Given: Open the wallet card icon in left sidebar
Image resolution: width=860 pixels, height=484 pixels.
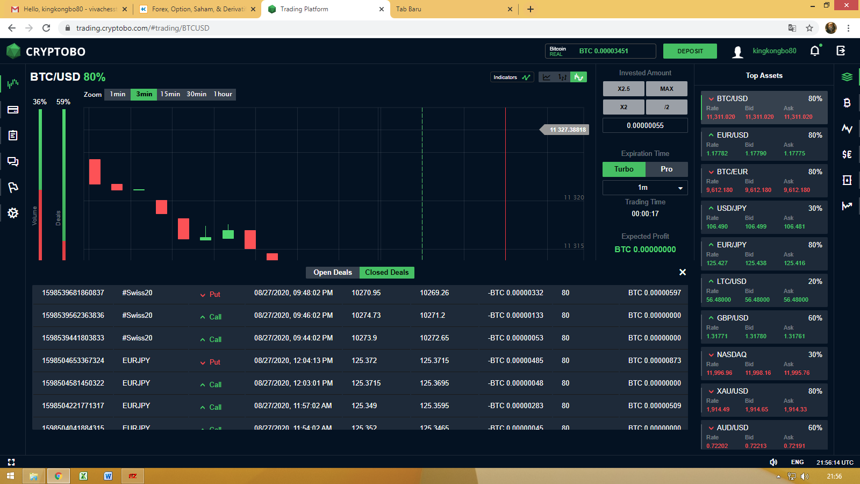Looking at the screenshot, I should click(x=13, y=110).
